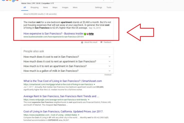Click inside the Google search box

click(67, 1)
